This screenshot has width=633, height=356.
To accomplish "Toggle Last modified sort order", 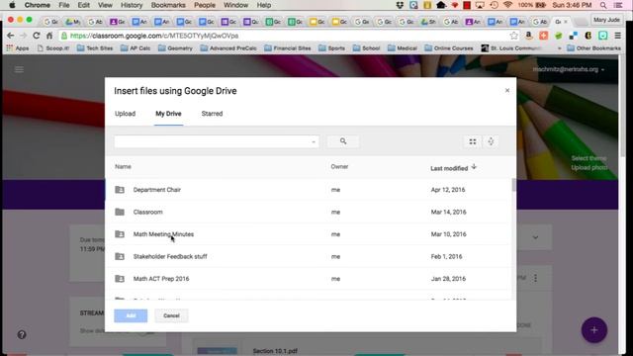I will [x=453, y=168].
